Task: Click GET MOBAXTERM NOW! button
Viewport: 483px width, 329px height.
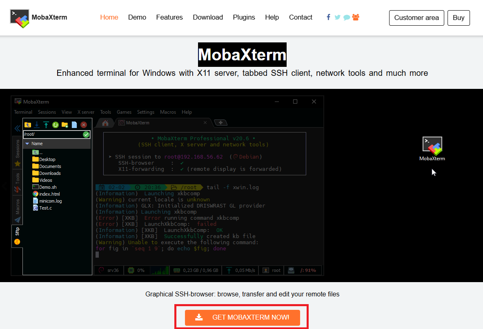Action: coord(243,317)
